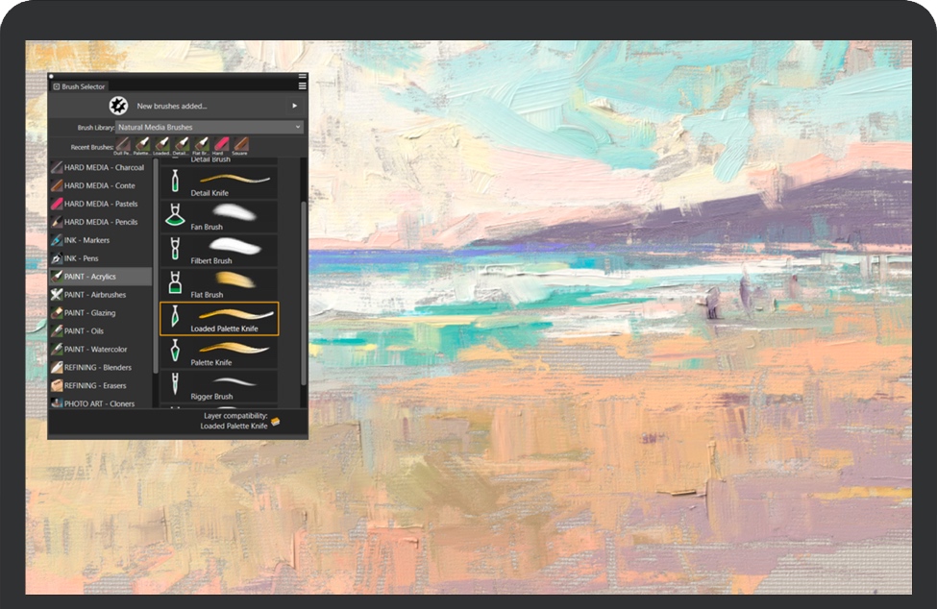The width and height of the screenshot is (937, 609).
Task: Choose the Rigger Brush variant
Action: 219,387
